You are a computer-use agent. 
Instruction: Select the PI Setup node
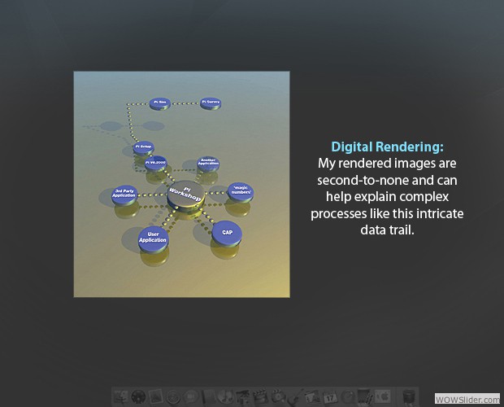143,147
